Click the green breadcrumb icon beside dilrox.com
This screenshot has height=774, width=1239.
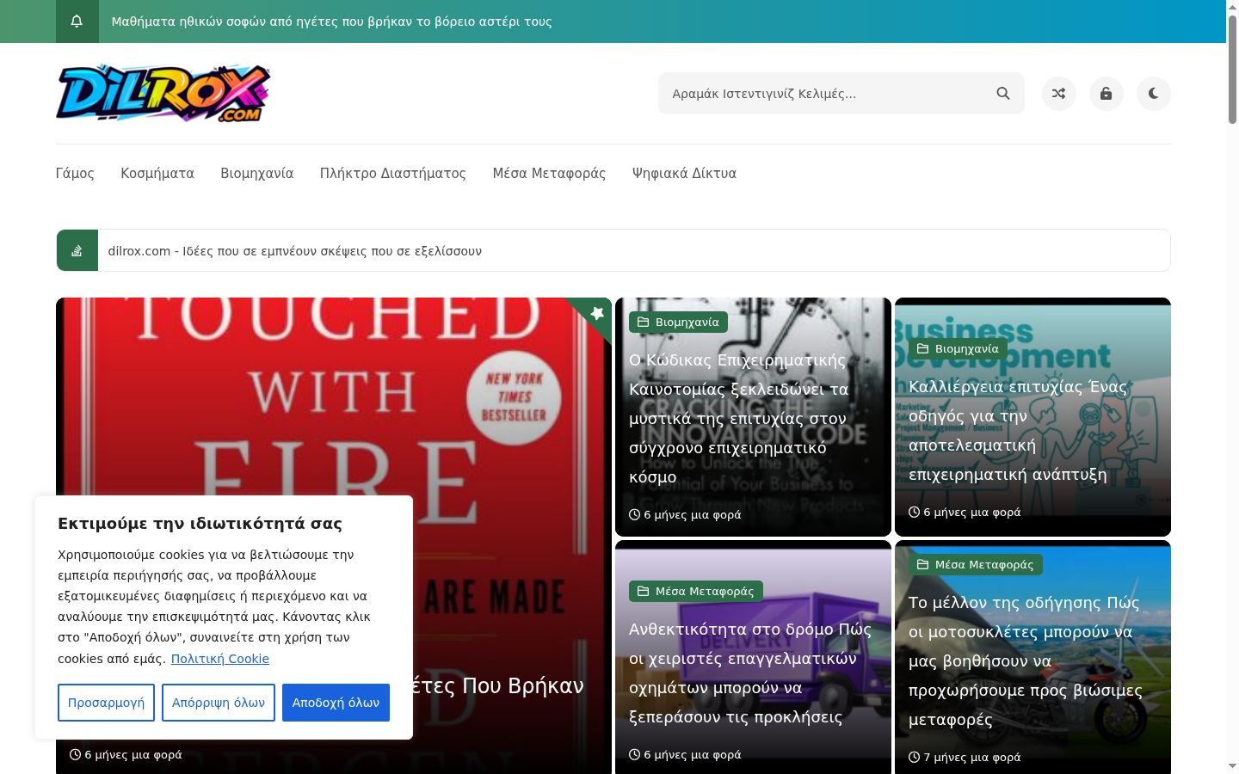[77, 250]
